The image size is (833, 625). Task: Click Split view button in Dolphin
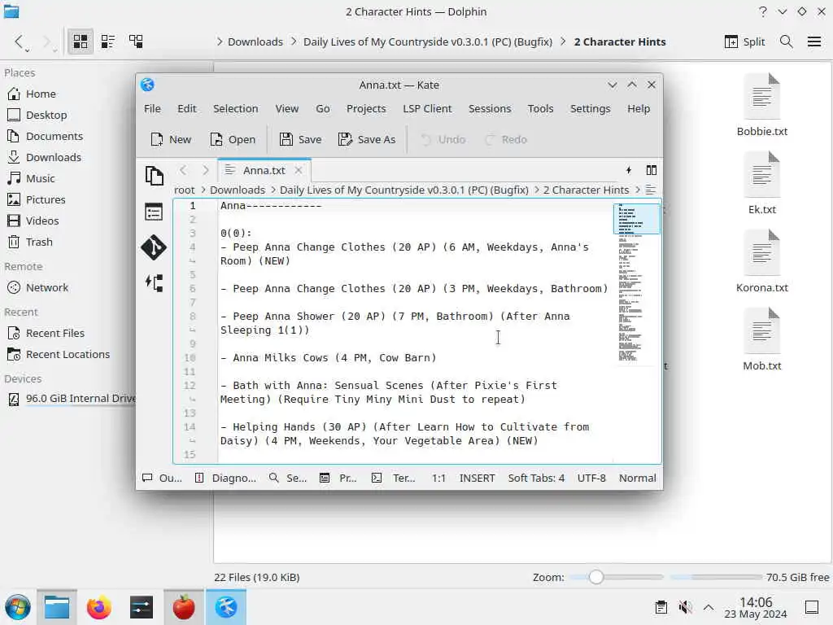pos(744,42)
